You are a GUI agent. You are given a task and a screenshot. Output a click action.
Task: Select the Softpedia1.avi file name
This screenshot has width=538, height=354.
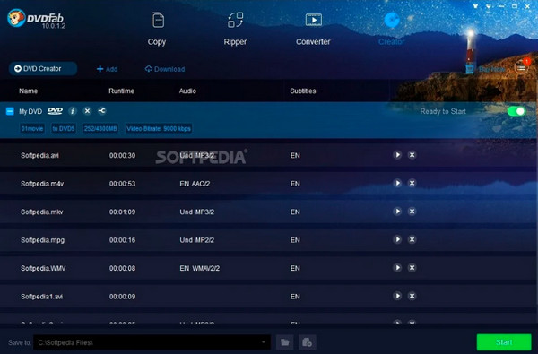pyautogui.click(x=41, y=297)
